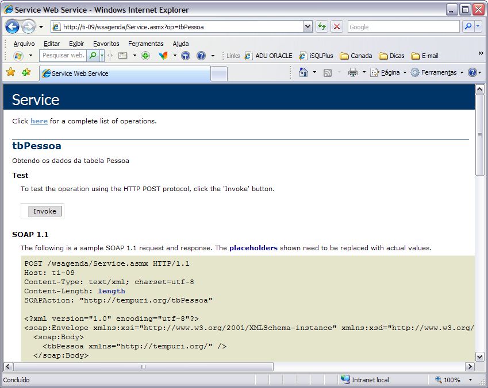The width and height of the screenshot is (488, 388).
Task: Click the Back navigation arrow
Action: click(x=13, y=27)
